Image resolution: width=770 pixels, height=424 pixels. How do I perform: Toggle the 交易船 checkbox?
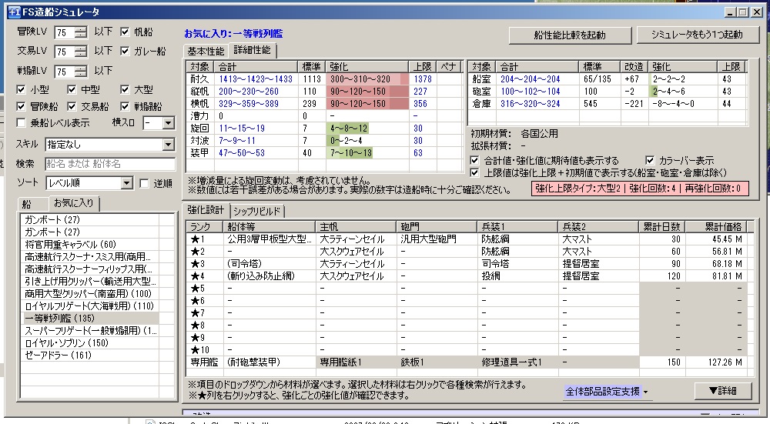(72, 106)
